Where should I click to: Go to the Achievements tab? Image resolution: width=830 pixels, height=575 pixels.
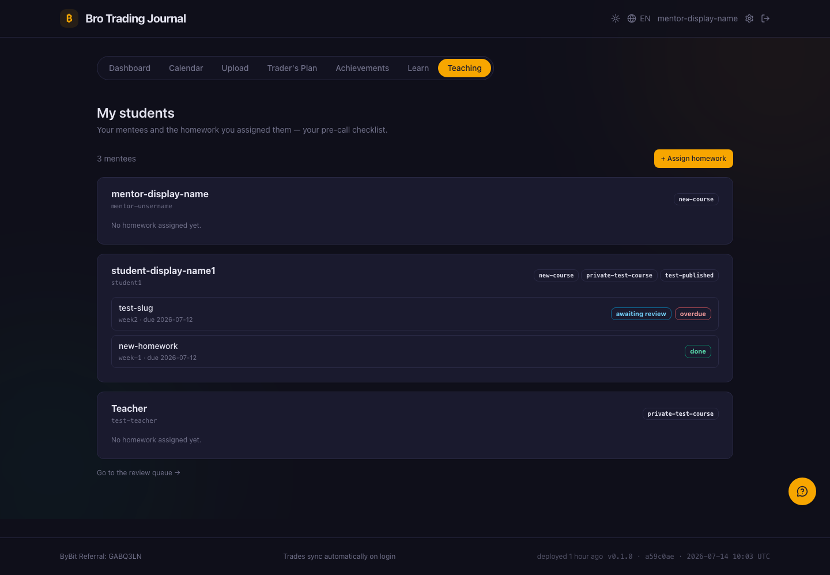coord(363,68)
